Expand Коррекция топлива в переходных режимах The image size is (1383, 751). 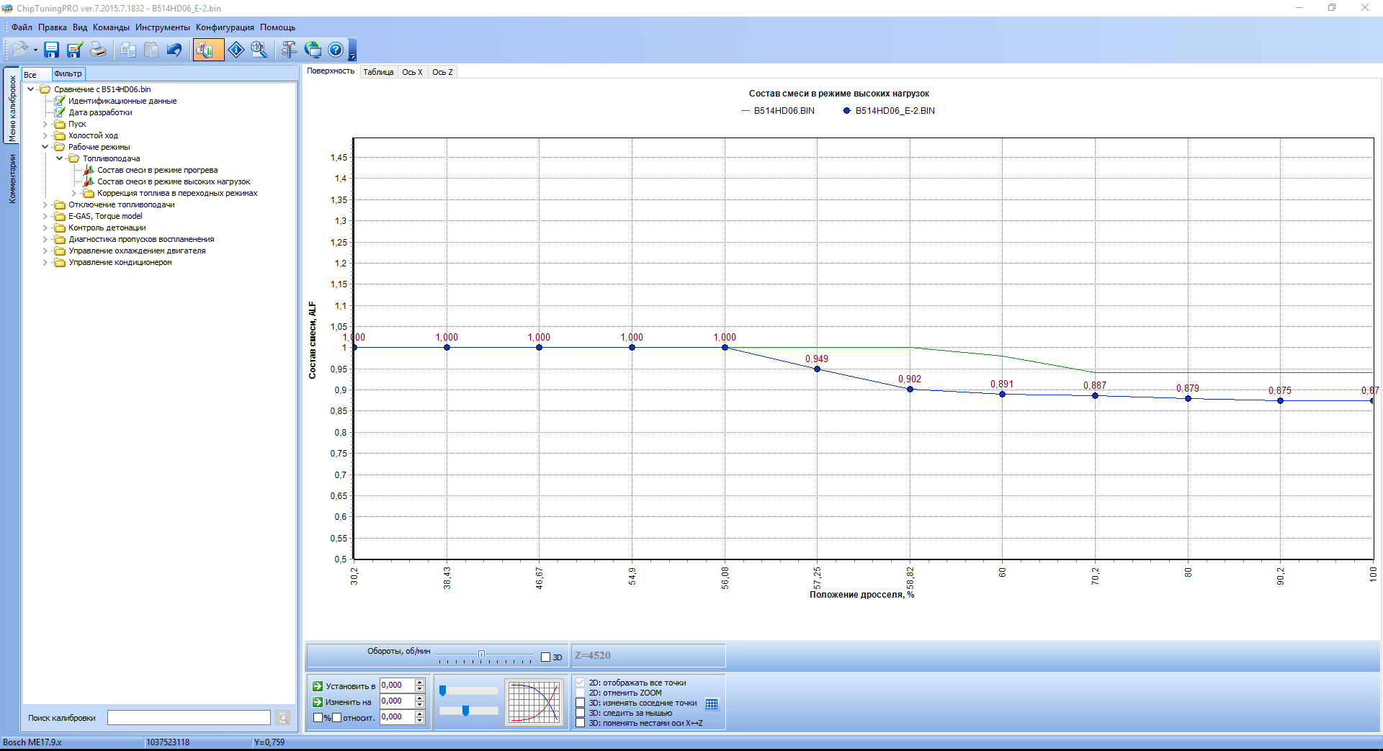(x=74, y=193)
